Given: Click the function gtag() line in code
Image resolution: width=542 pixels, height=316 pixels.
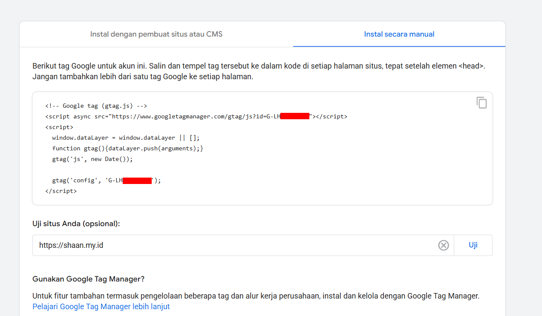Looking at the screenshot, I should pos(128,148).
